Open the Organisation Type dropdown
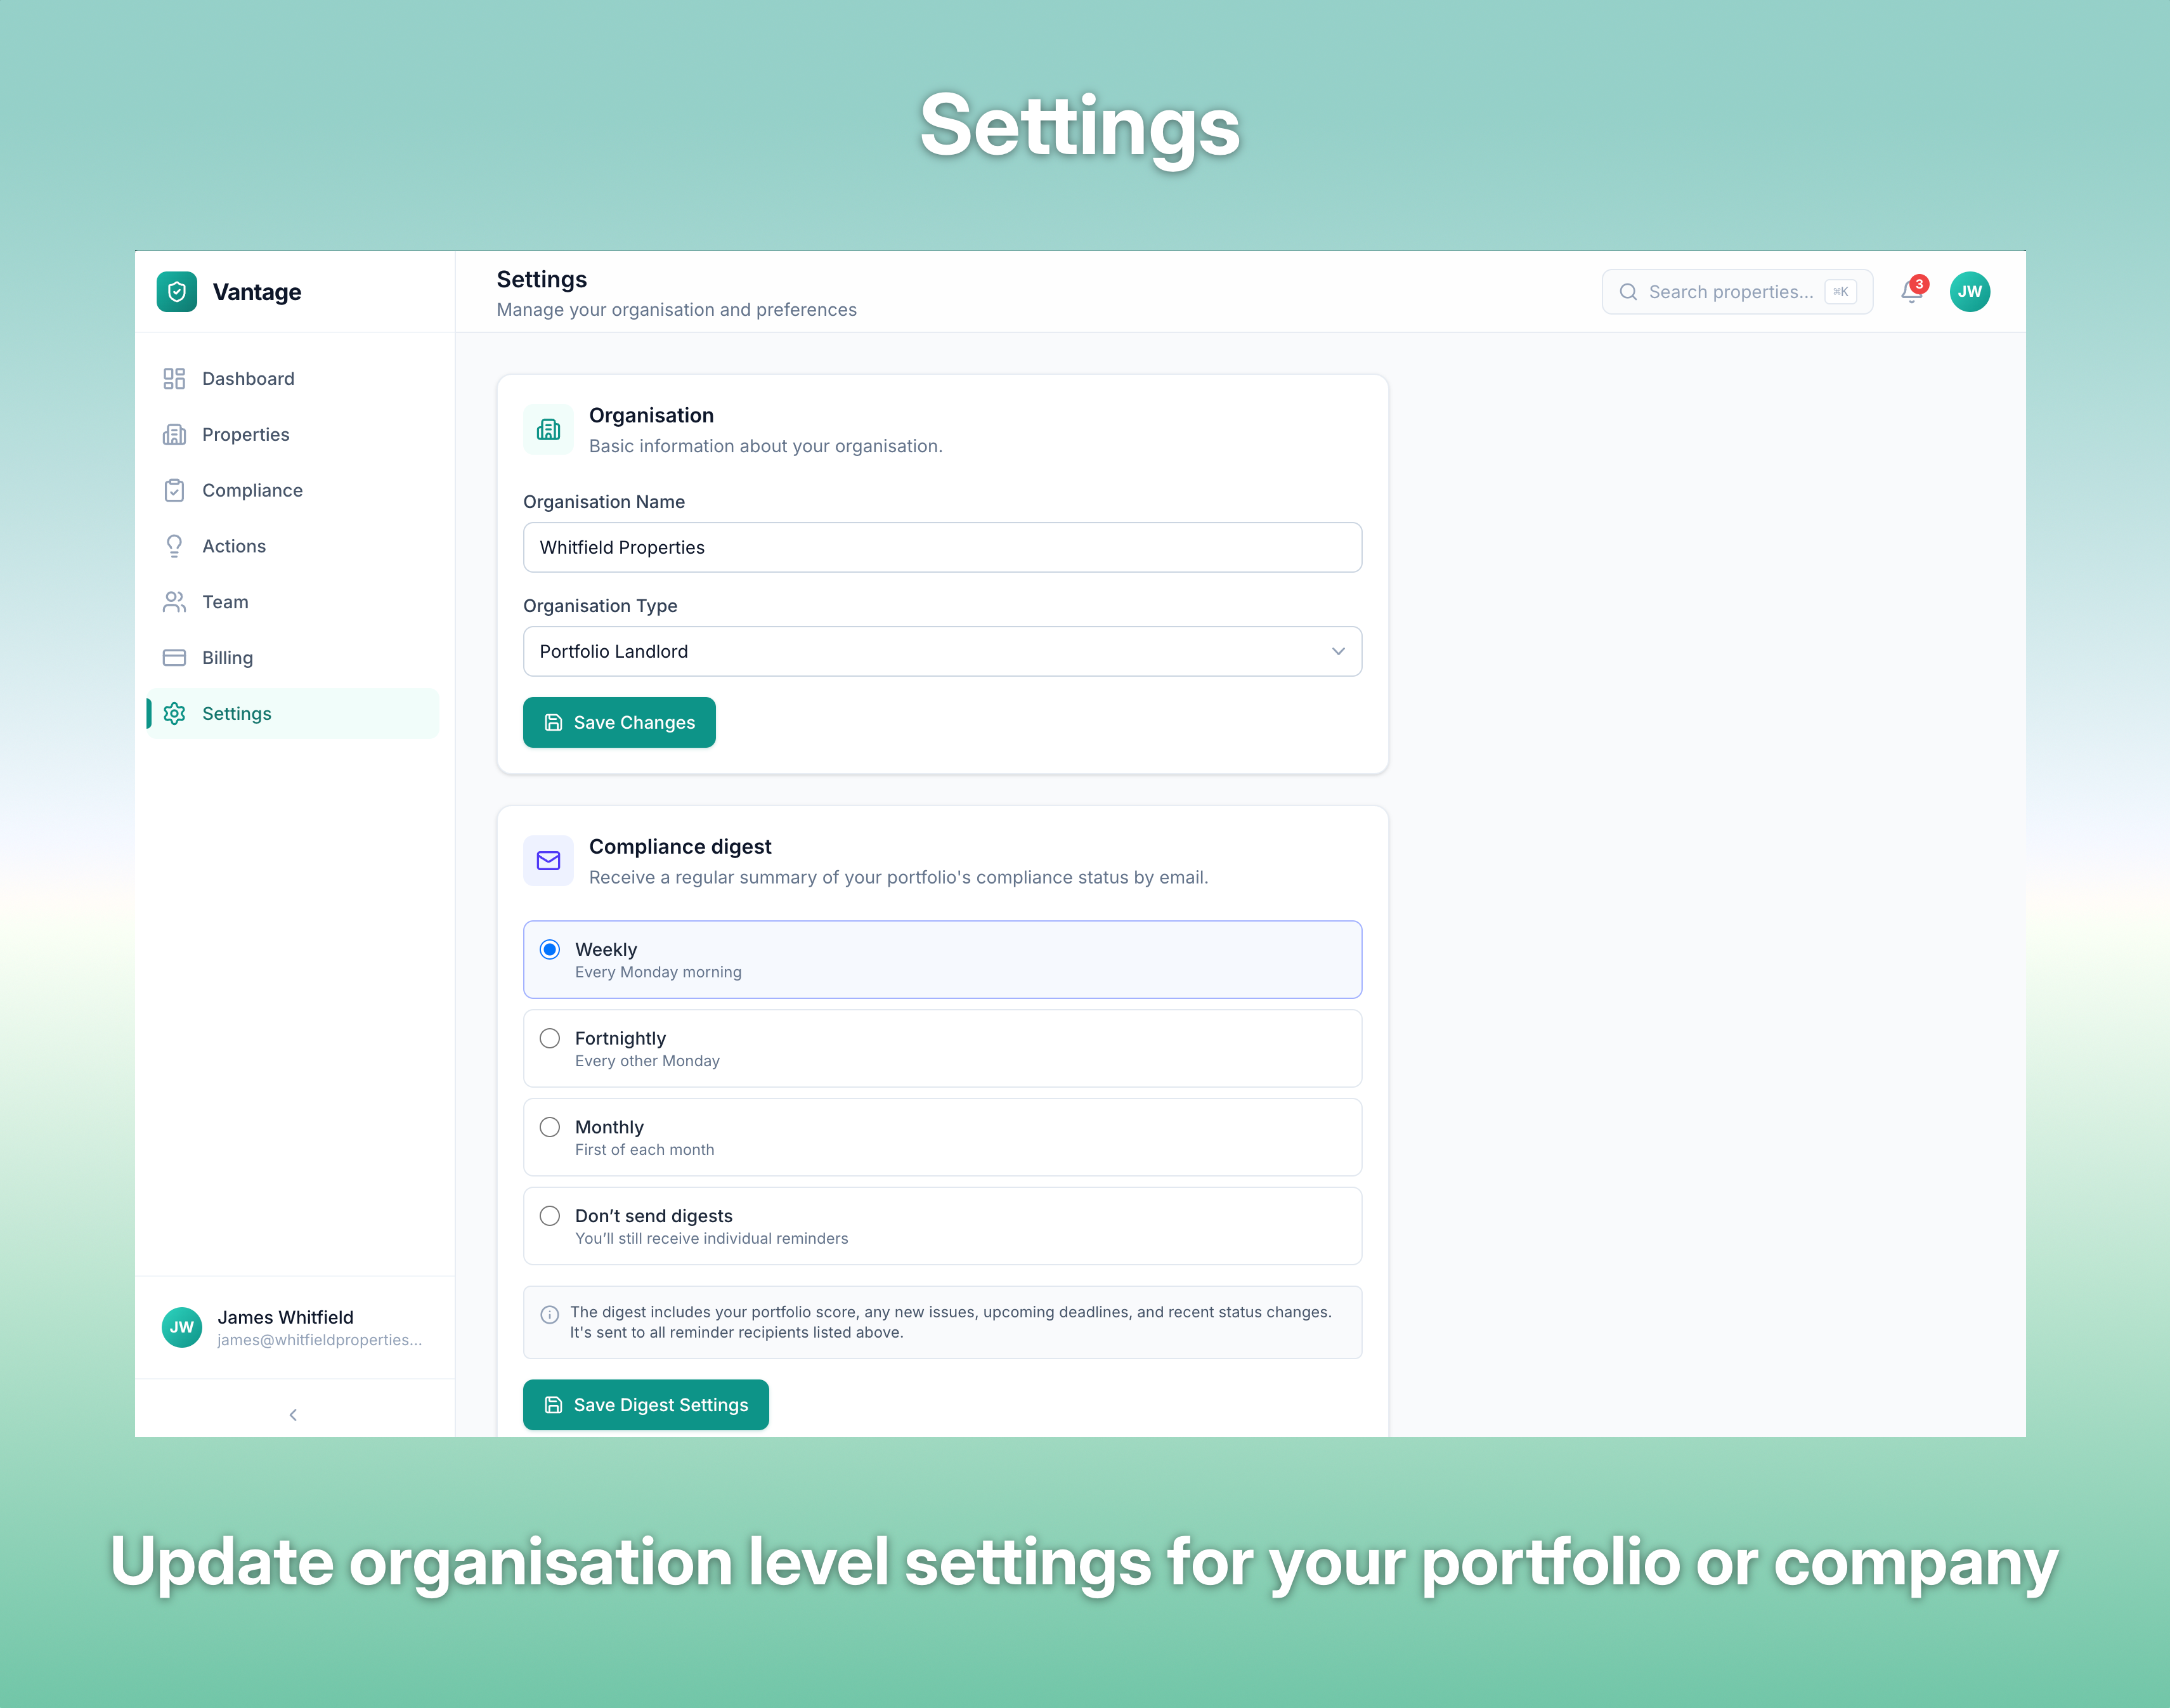The height and width of the screenshot is (1708, 2170). (x=942, y=652)
